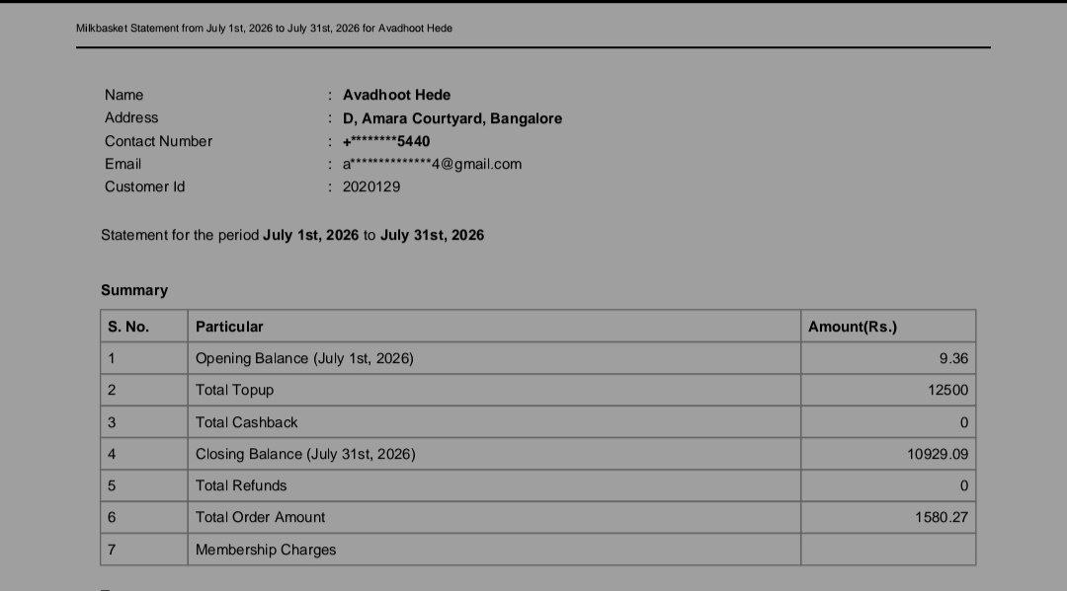
Task: Select the Customer Id value 2020129
Action: pos(371,186)
